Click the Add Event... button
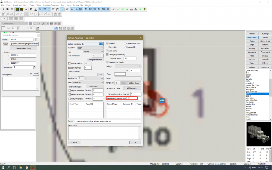 [95, 86]
